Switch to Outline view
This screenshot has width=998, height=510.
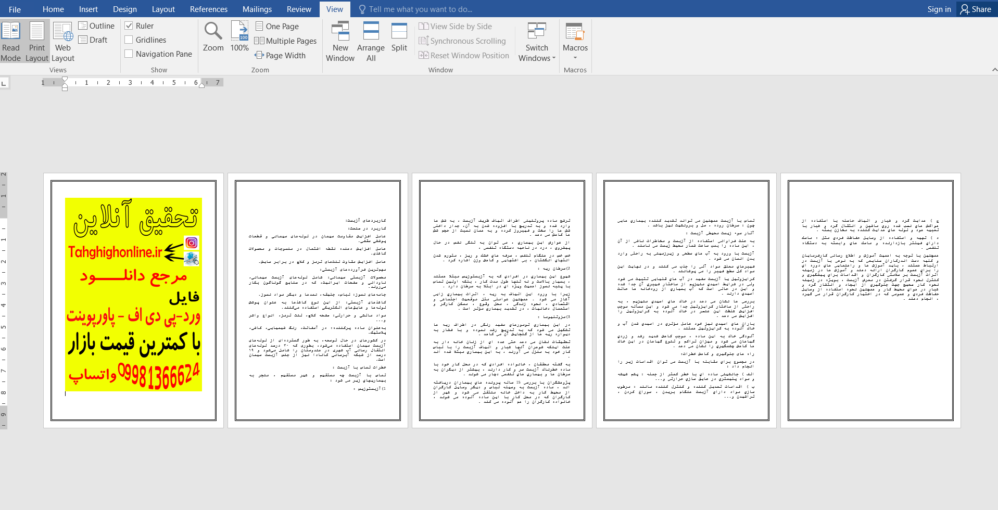96,25
